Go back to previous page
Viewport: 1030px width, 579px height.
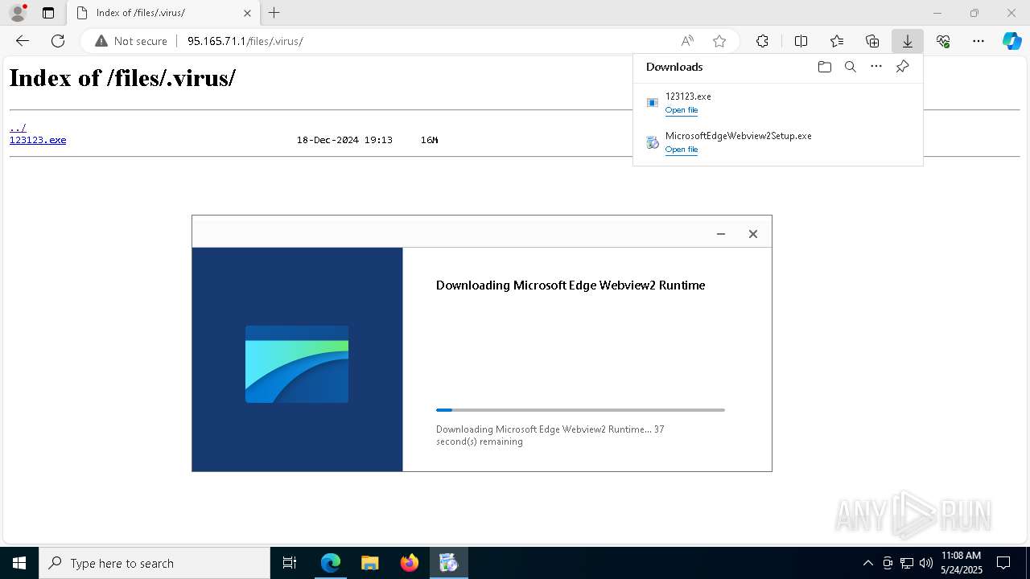point(23,41)
